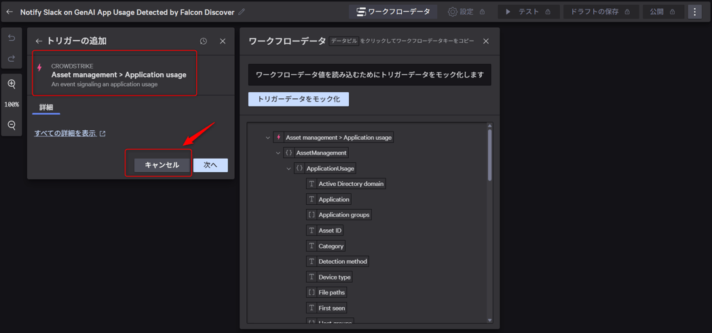Image resolution: width=712 pixels, height=333 pixels.
Task: Open 設定 with the gear icon
Action: [x=466, y=12]
